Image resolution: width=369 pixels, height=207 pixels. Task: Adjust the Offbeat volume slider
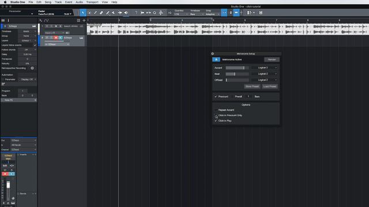click(x=237, y=80)
